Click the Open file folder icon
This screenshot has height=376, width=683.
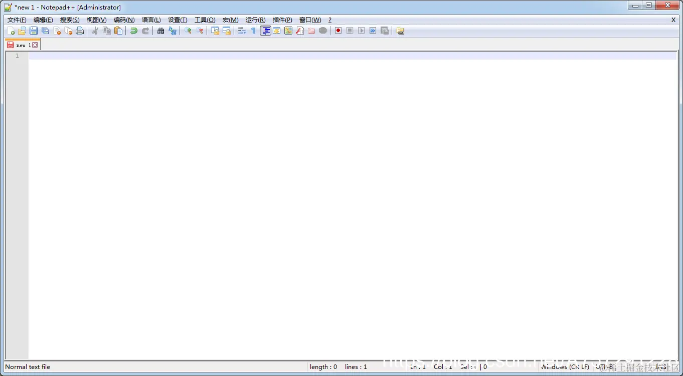(x=22, y=31)
